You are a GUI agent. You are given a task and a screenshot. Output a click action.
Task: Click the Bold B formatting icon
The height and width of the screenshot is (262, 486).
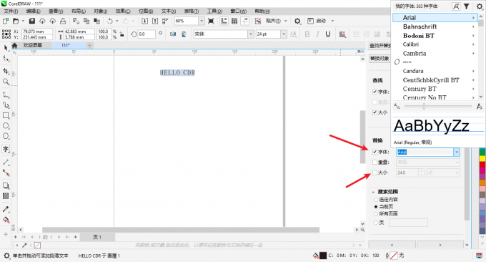coord(307,34)
